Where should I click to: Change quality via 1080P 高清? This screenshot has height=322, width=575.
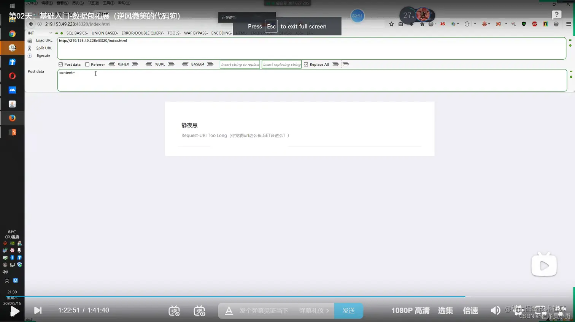pos(410,311)
